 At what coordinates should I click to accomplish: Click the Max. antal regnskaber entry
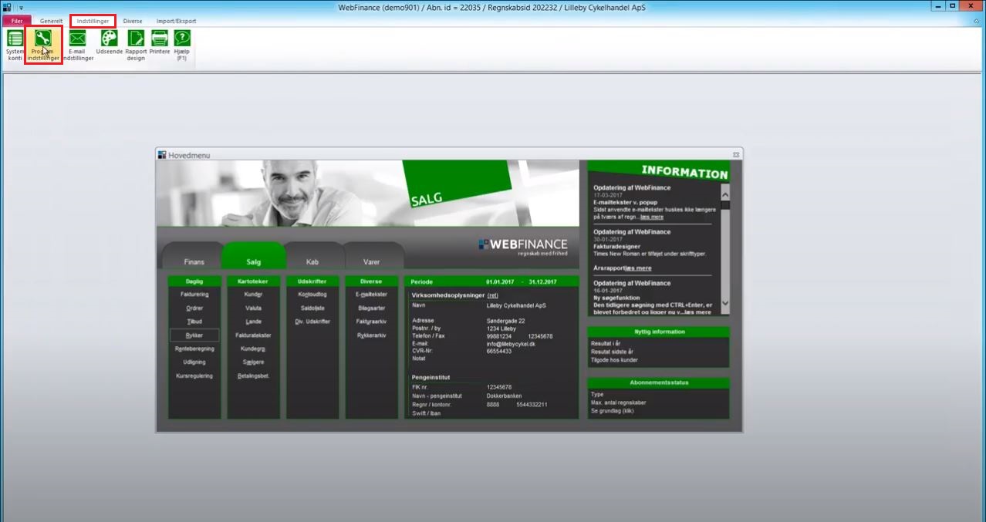tap(618, 402)
